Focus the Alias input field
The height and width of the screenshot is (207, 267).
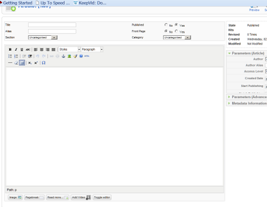[52, 31]
